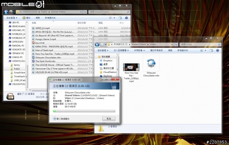Expand address history dropdown in Video window
The image size is (229, 145).
[x=172, y=44]
